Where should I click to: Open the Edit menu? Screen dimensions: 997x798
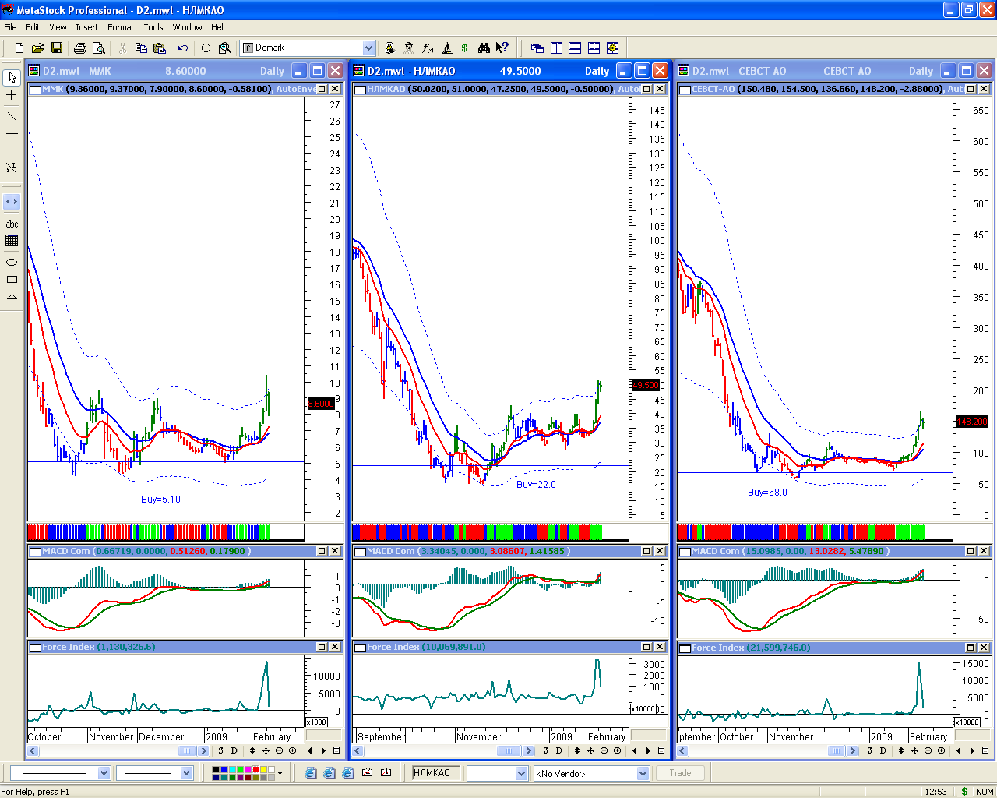coord(33,27)
